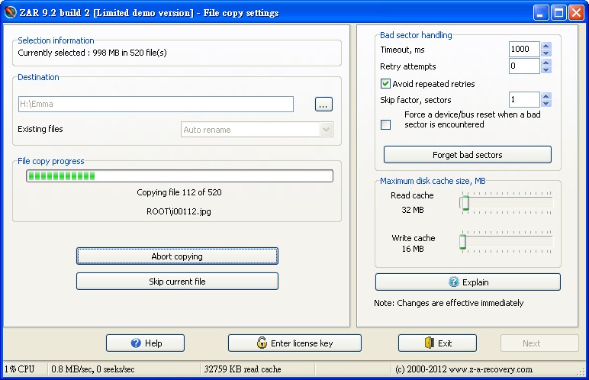This screenshot has width=589, height=380.
Task: Click the Abort copying button
Action: pyautogui.click(x=177, y=256)
